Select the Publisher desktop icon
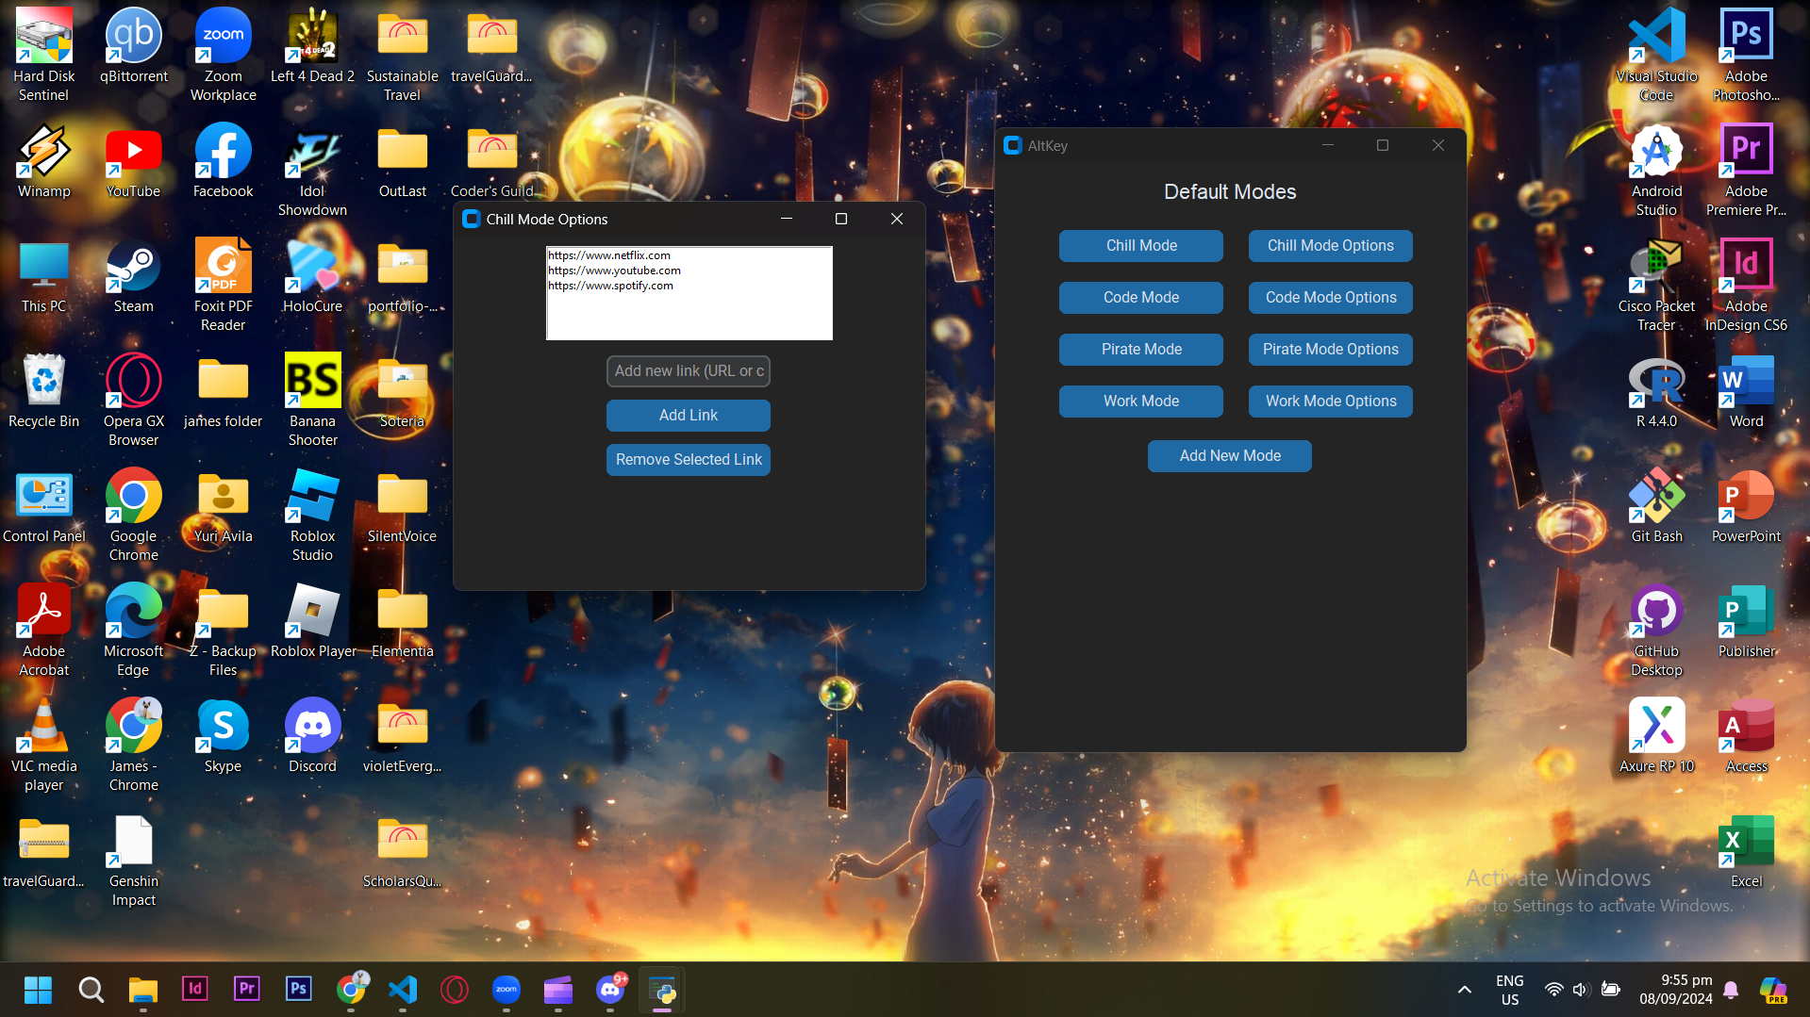The height and width of the screenshot is (1017, 1810). coord(1747,620)
